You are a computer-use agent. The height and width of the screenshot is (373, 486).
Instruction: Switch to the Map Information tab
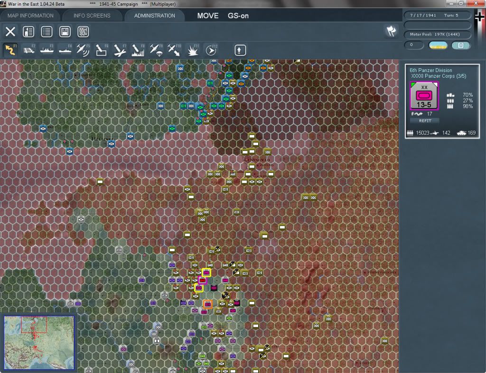pos(30,16)
